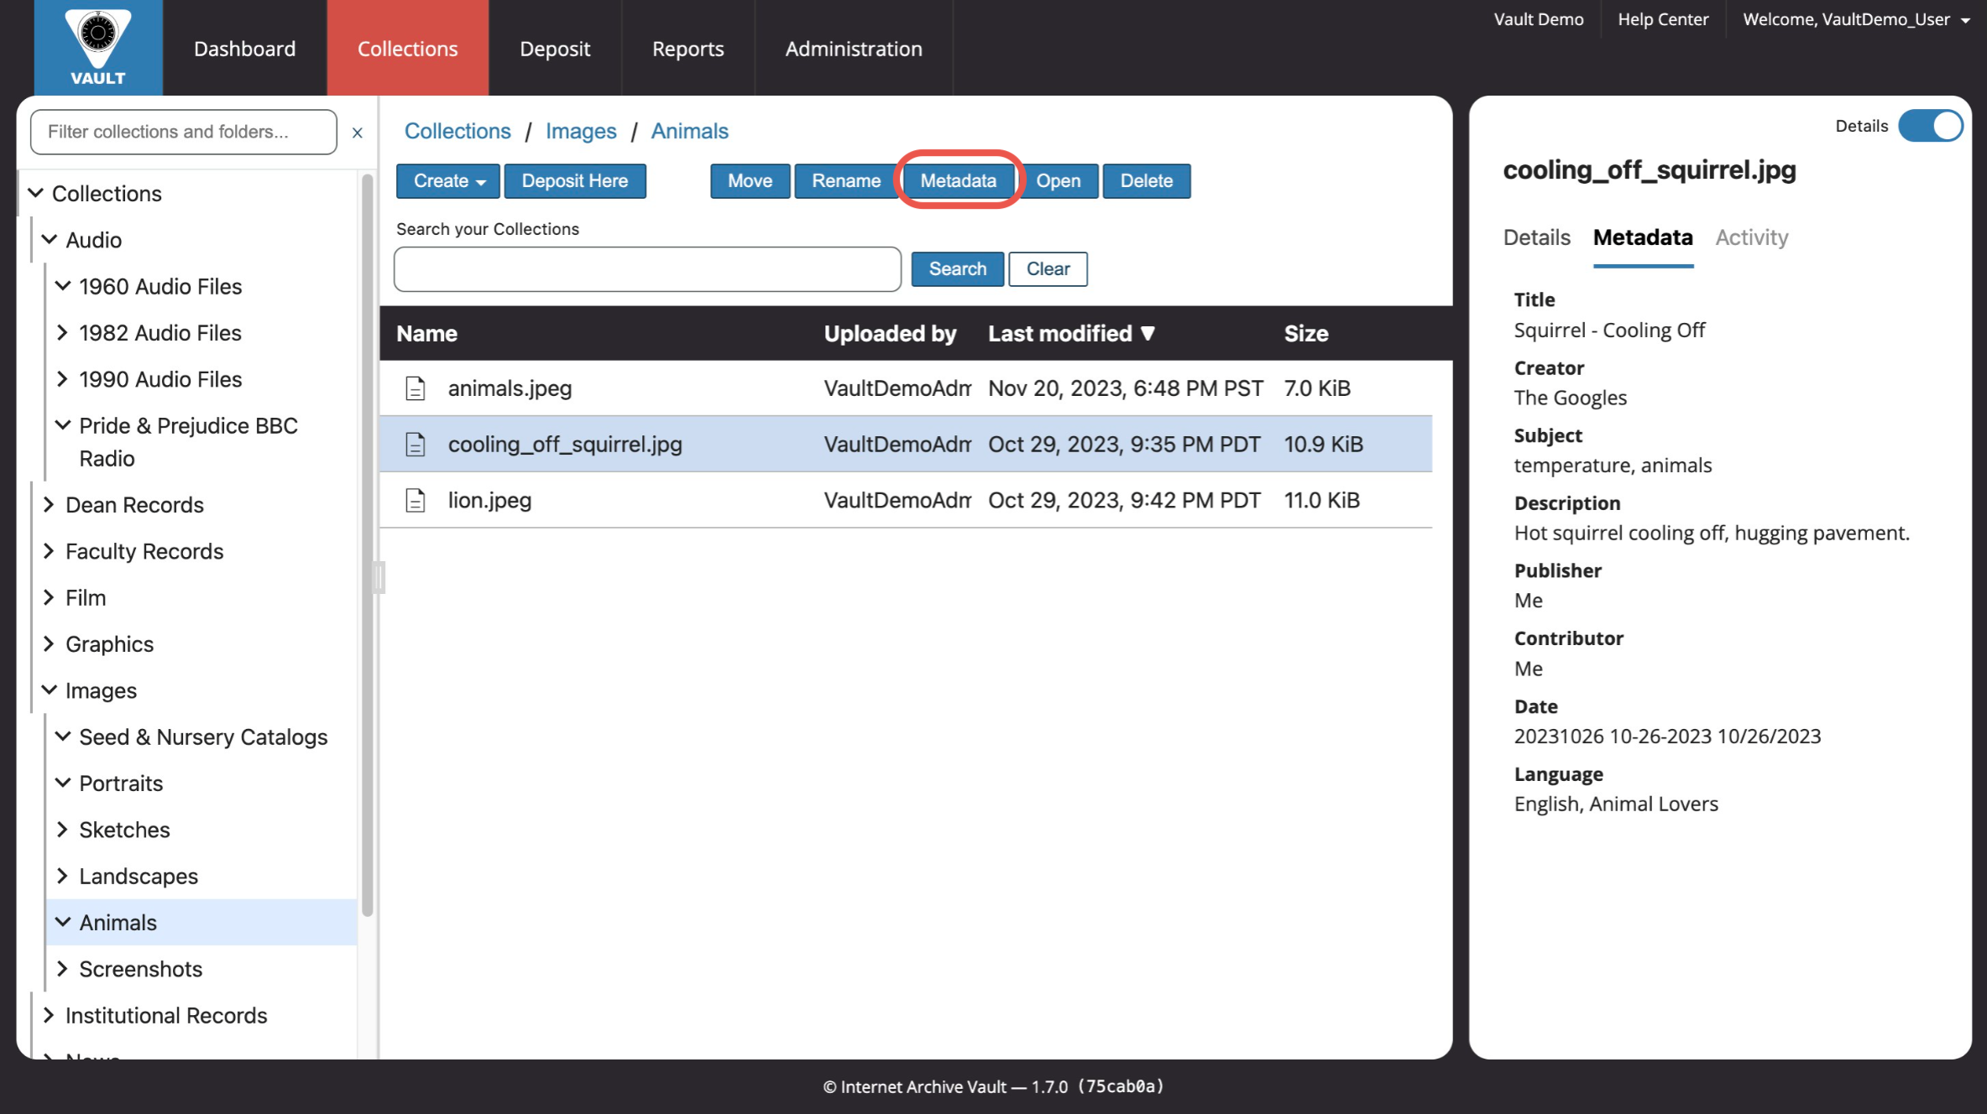1987x1114 pixels.
Task: Click the Clear button
Action: [x=1048, y=269]
